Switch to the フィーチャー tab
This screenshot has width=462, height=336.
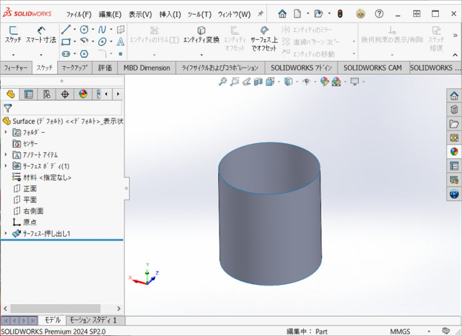pos(15,68)
